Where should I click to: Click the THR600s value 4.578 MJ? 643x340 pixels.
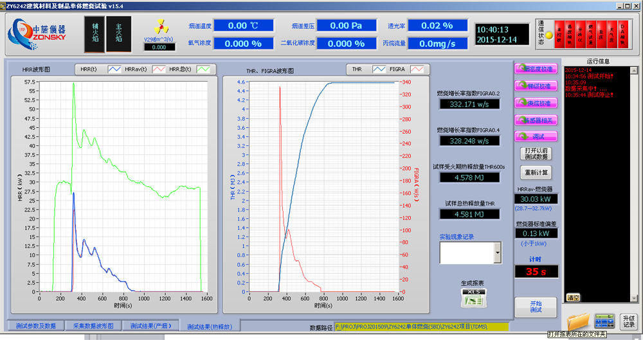pyautogui.click(x=469, y=177)
